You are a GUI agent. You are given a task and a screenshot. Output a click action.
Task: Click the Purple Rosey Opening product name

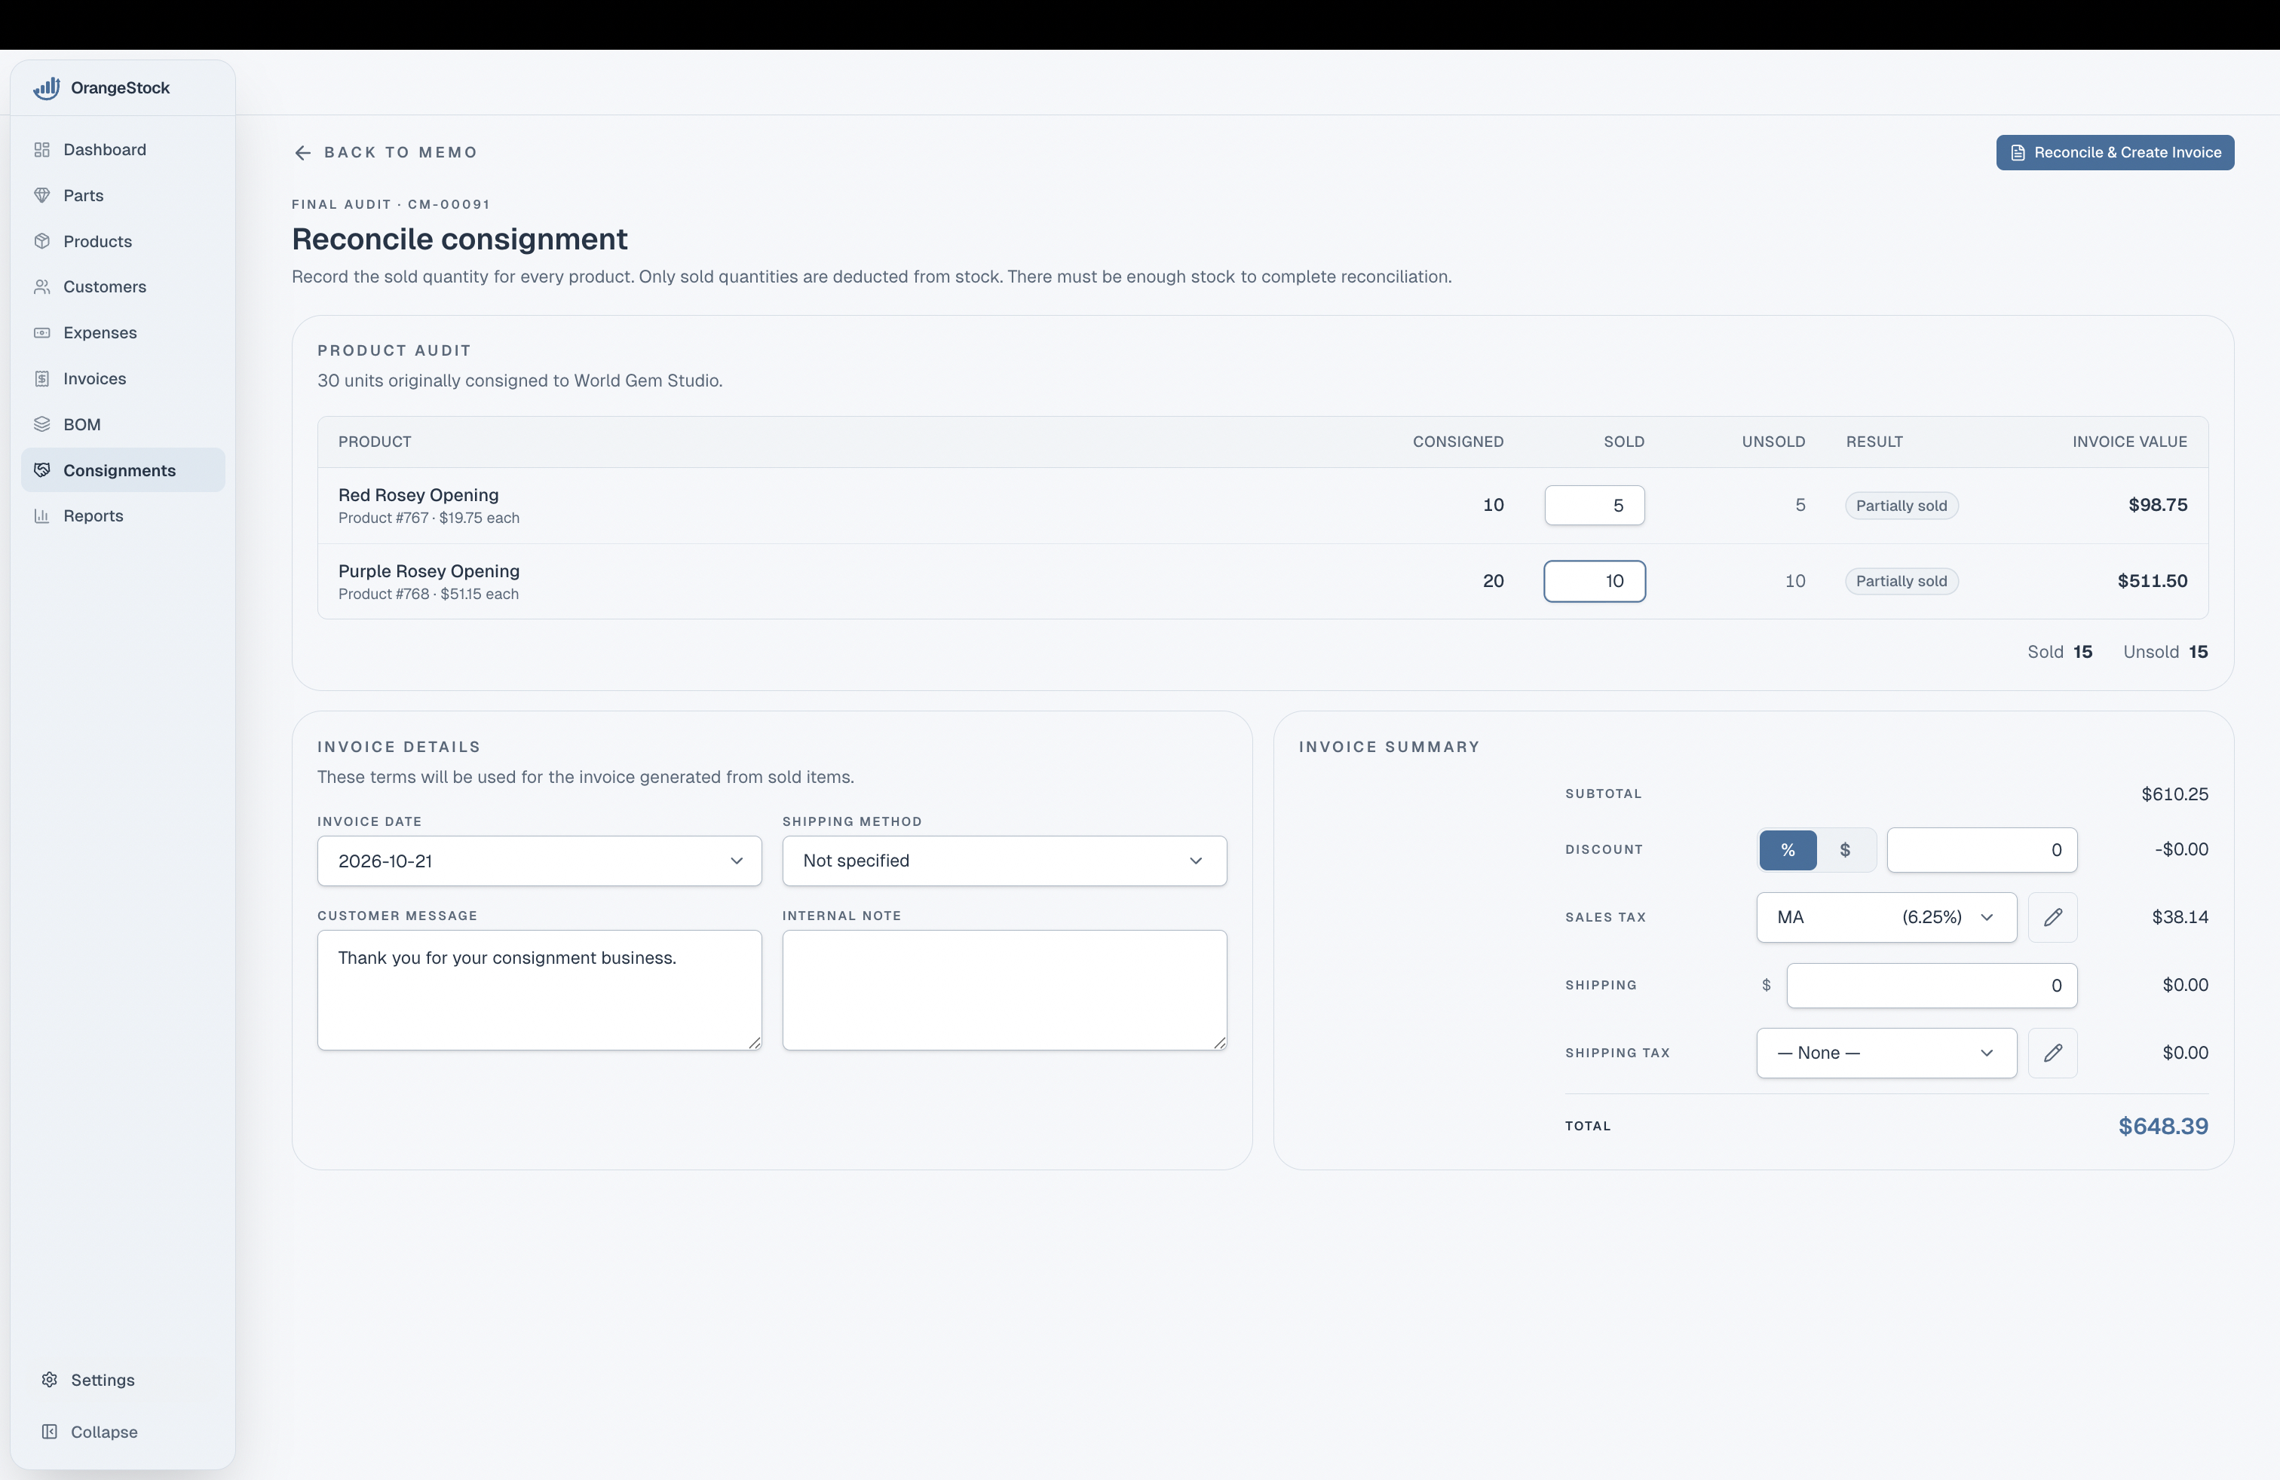coord(428,570)
